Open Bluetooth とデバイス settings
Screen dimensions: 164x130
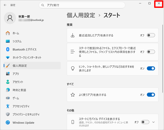click(32, 49)
